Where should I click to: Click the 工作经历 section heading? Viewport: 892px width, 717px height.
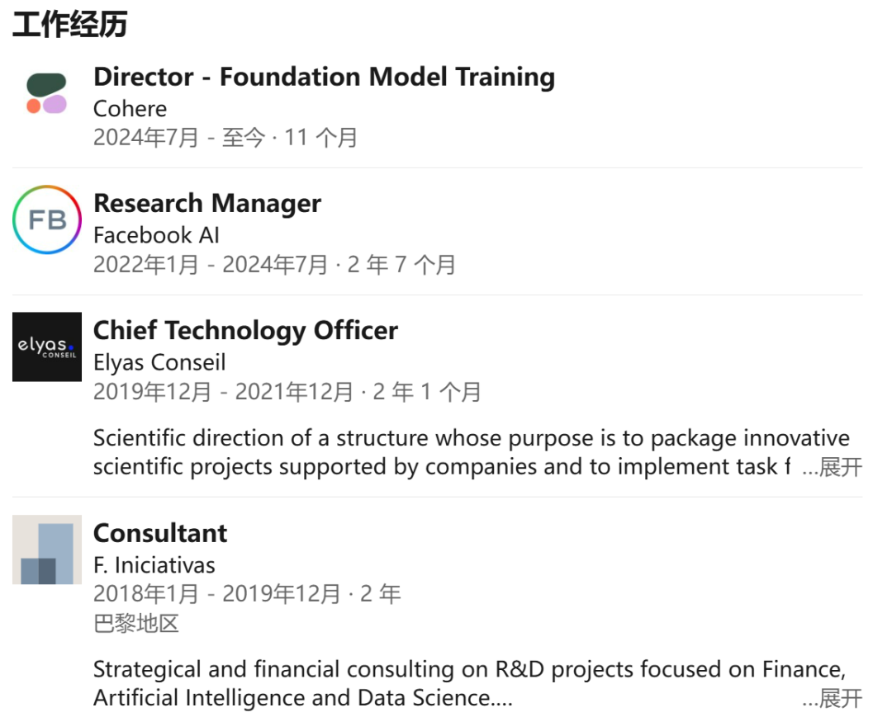tap(69, 25)
